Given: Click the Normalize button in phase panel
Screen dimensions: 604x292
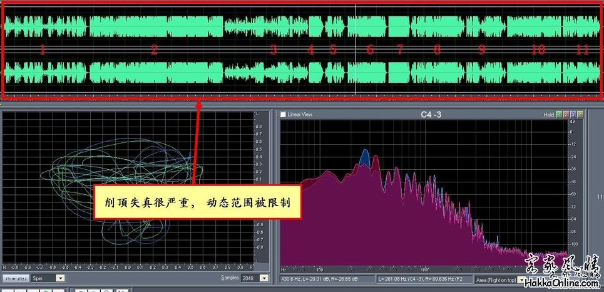Looking at the screenshot, I should click(x=14, y=278).
